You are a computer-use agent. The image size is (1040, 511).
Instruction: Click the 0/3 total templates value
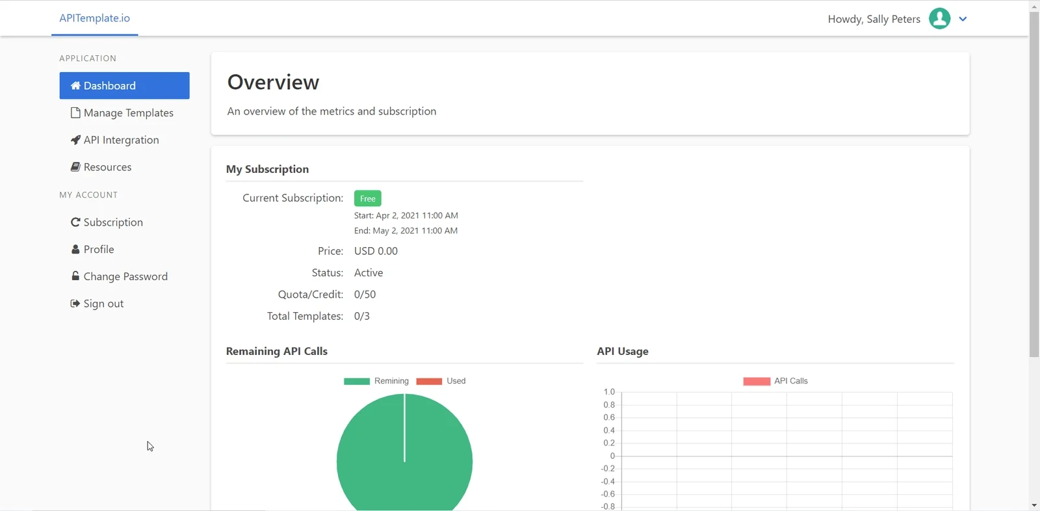tap(362, 316)
